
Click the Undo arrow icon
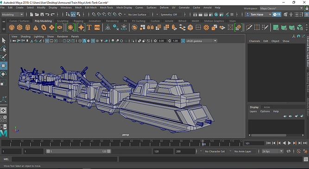tap(47, 14)
